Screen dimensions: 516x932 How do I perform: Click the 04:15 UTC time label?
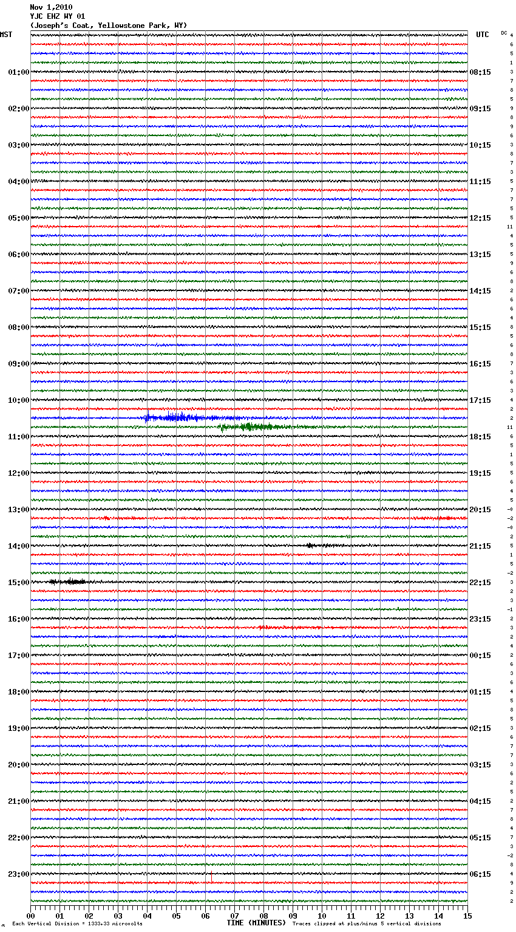[x=480, y=801]
